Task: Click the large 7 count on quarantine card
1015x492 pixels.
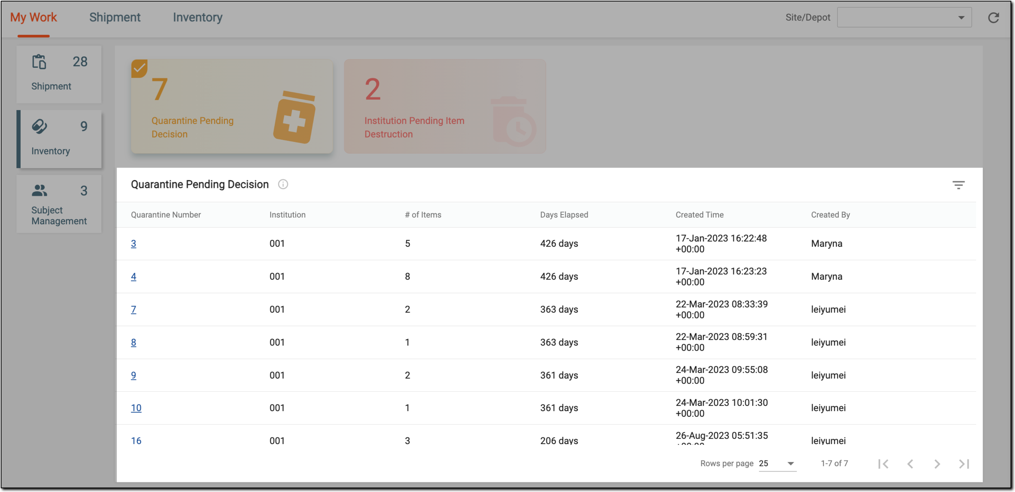Action: click(x=159, y=89)
